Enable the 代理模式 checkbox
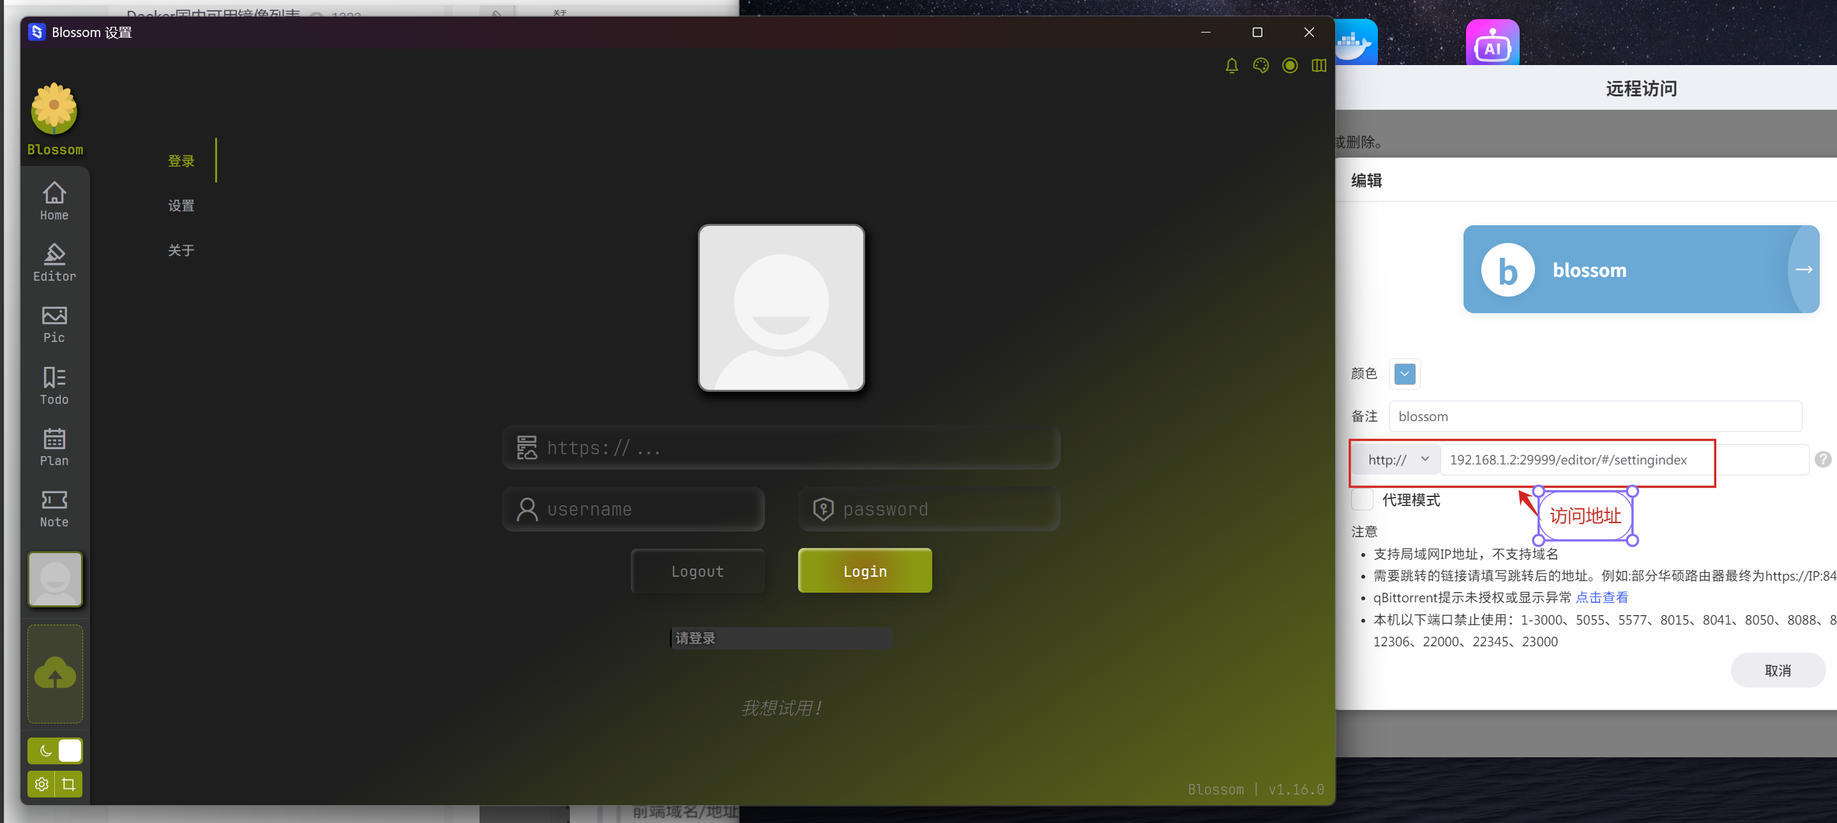The height and width of the screenshot is (823, 1837). tap(1361, 500)
